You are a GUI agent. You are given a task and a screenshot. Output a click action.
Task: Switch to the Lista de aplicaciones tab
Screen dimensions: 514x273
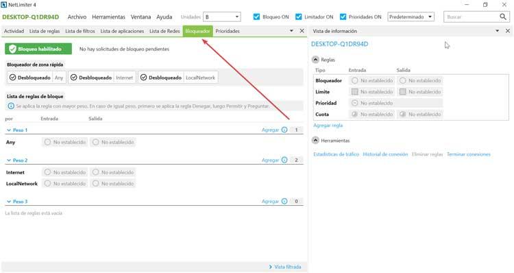(x=122, y=31)
